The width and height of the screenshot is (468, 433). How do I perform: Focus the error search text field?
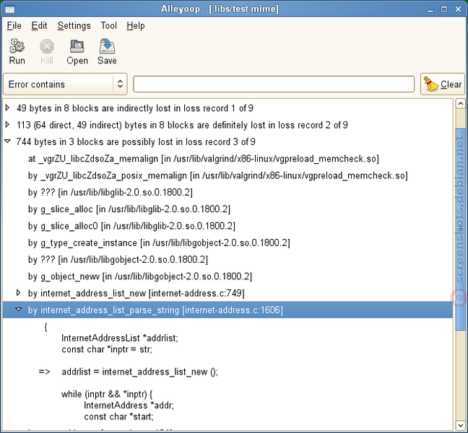pyautogui.click(x=274, y=84)
